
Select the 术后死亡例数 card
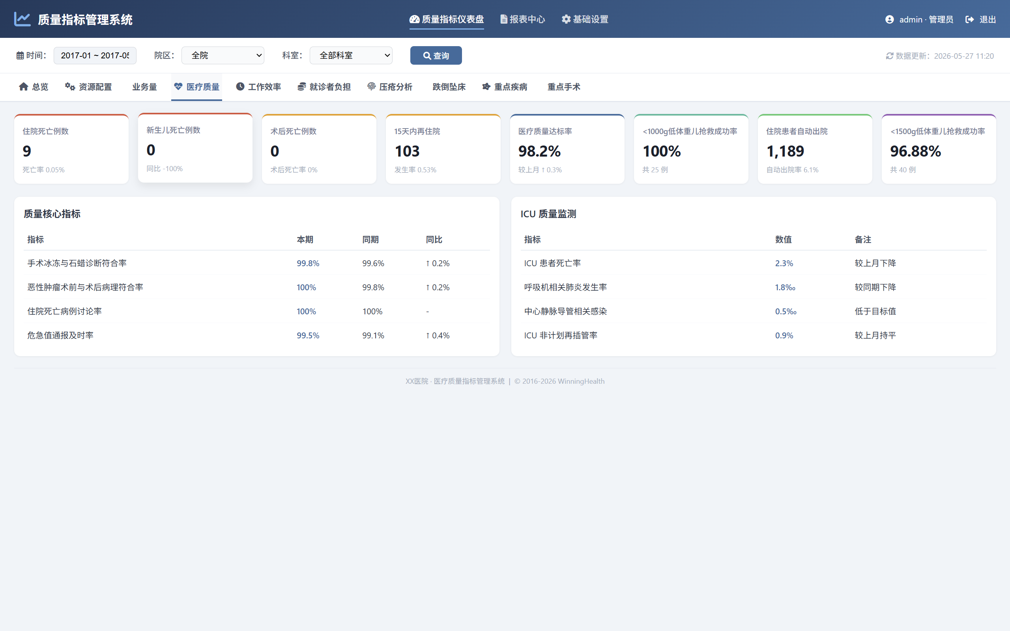pos(319,149)
